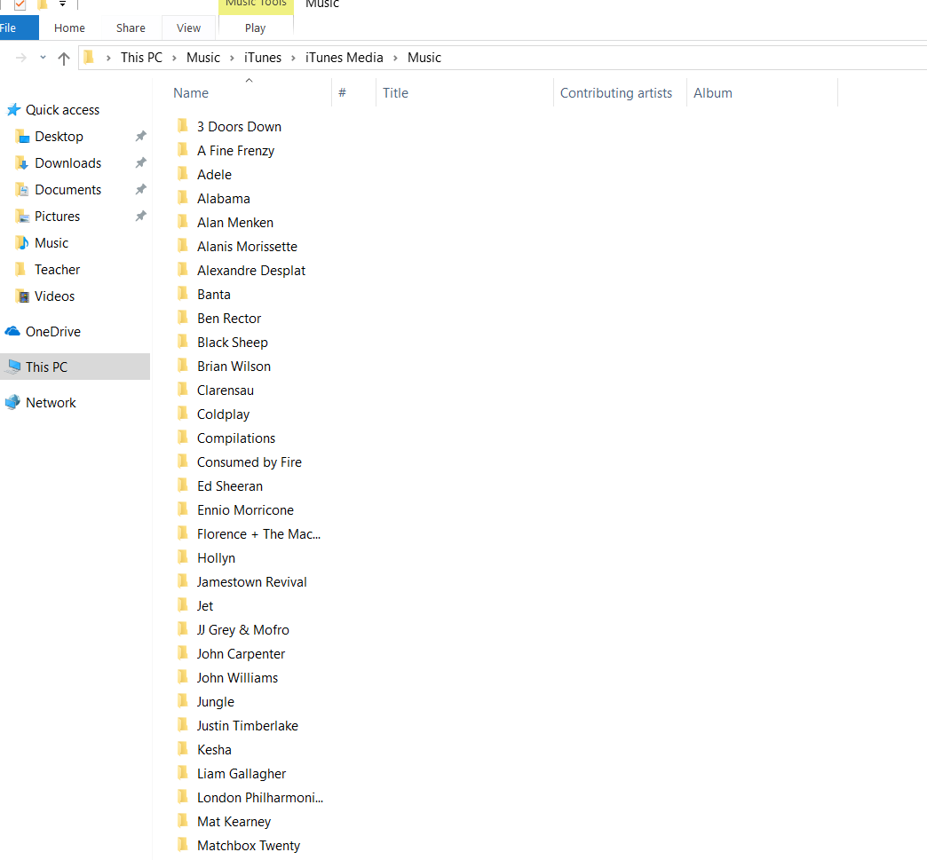927x860 pixels.
Task: Click the Quick access star icon
Action: 13,110
